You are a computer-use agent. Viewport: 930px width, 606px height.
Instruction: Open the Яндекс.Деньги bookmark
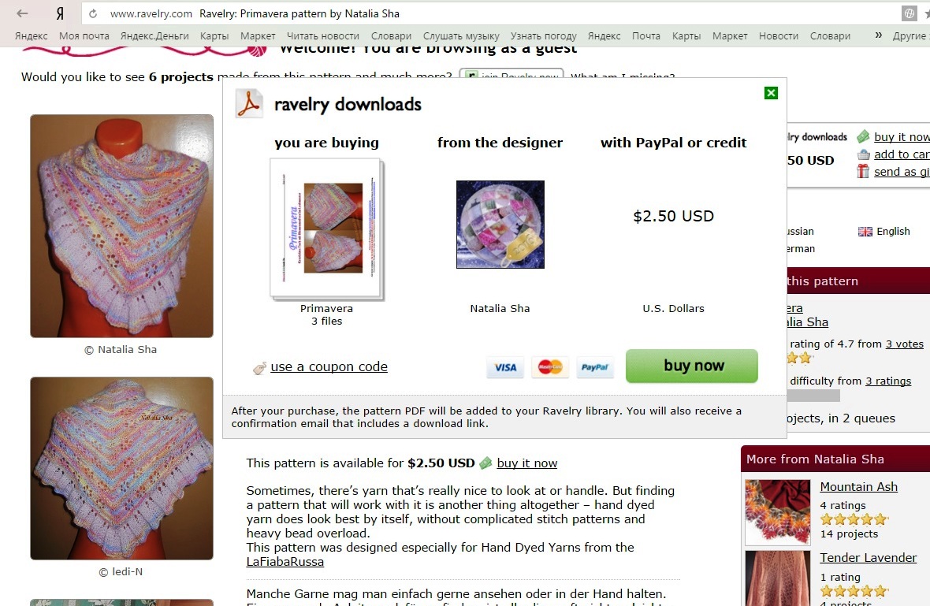(x=154, y=36)
